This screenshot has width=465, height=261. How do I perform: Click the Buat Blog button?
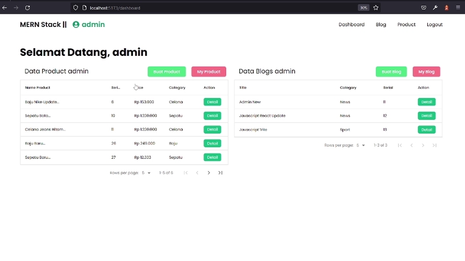pyautogui.click(x=391, y=72)
